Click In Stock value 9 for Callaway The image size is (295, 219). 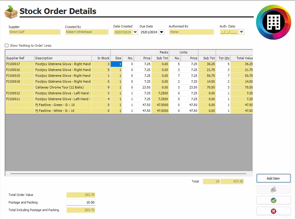101,87
